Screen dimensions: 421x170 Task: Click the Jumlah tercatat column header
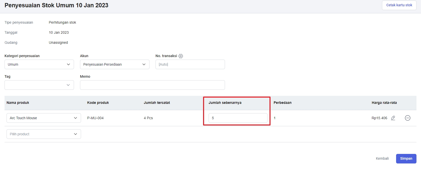(x=157, y=103)
